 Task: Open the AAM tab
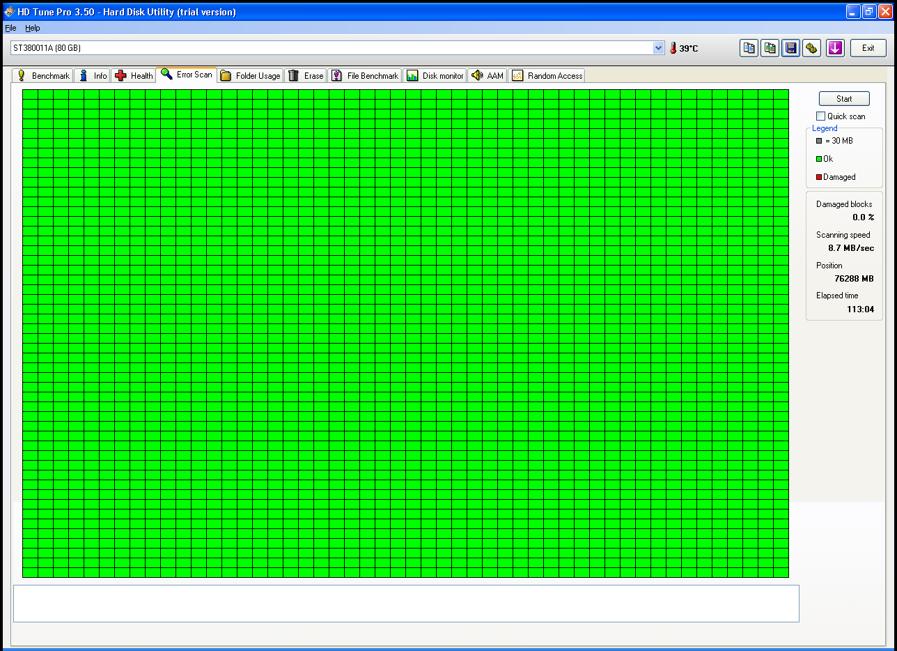487,76
